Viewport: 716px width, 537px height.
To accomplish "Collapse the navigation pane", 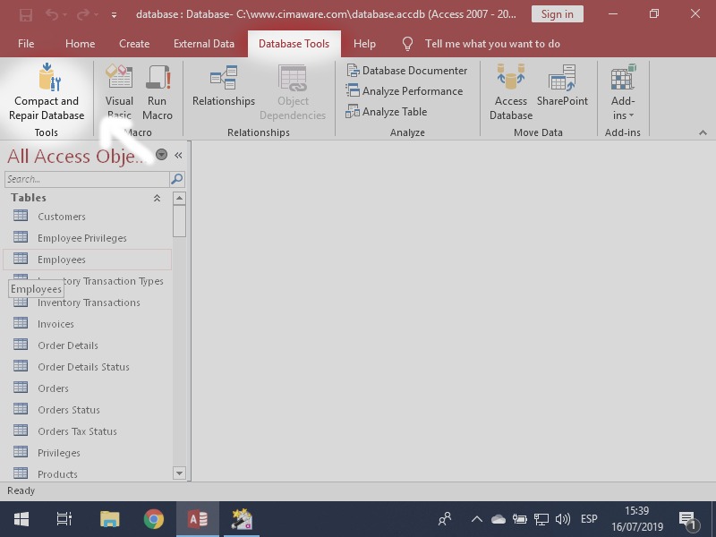I will 177,154.
